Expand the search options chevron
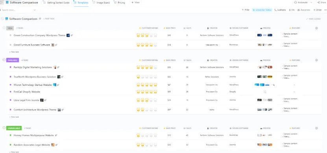The height and width of the screenshot is (153, 327). [35, 10]
